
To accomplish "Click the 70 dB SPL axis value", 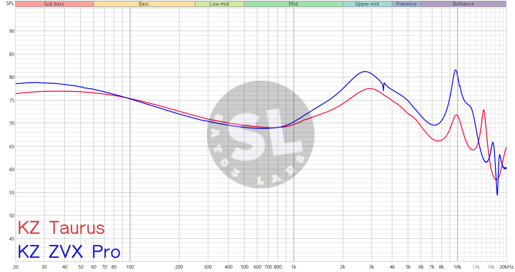I will coord(12,123).
